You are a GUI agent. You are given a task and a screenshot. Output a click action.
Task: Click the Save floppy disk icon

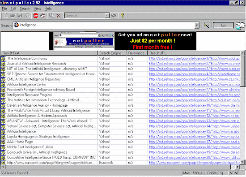(20, 16)
